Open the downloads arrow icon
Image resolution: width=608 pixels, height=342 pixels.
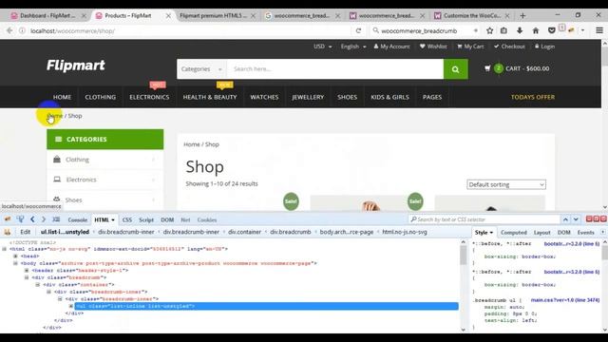[x=520, y=30]
